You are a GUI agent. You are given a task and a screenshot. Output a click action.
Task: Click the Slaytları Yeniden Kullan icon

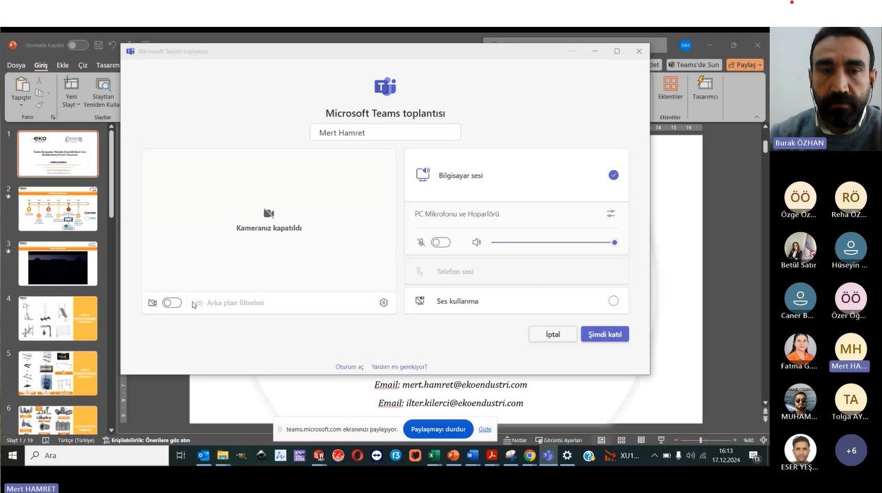click(103, 85)
